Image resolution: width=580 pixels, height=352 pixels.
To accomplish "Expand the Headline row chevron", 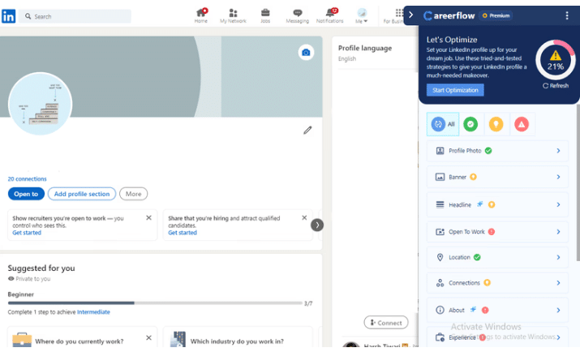I will pos(558,204).
